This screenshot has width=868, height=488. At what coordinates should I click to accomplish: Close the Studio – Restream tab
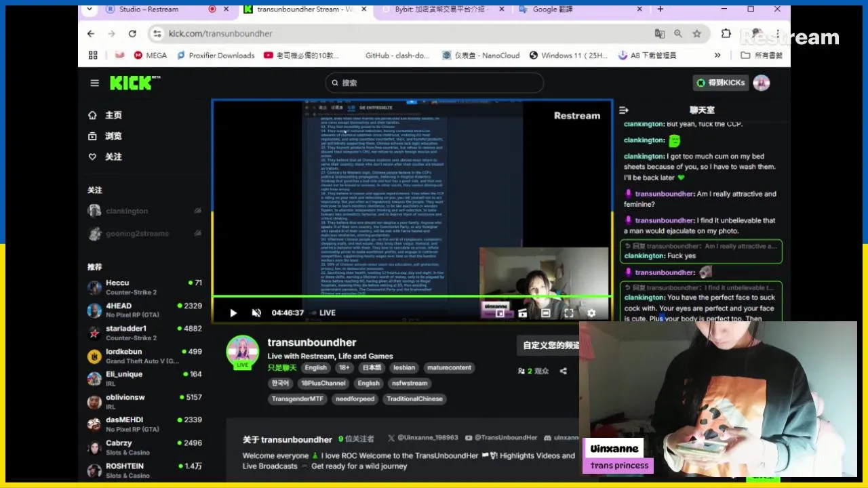tap(226, 9)
